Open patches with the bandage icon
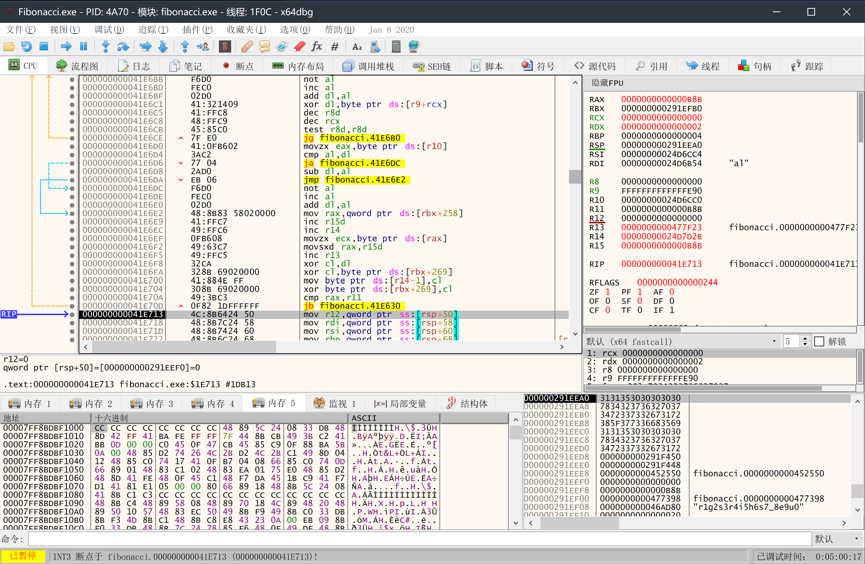This screenshot has height=564, width=865. pyautogui.click(x=247, y=46)
